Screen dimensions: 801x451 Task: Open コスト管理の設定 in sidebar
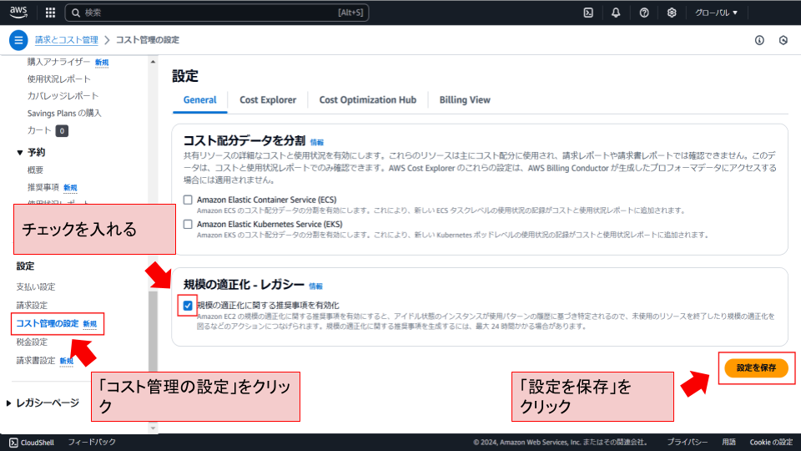[x=48, y=324]
